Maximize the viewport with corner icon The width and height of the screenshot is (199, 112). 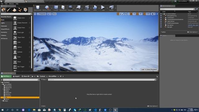pos(157,14)
